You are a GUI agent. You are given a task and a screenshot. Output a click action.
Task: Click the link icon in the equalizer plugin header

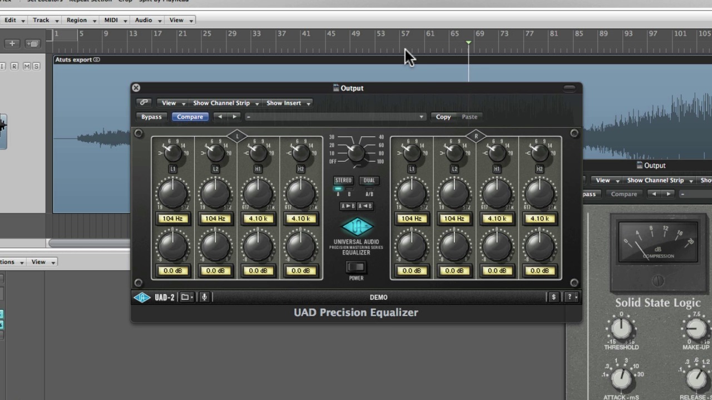144,103
